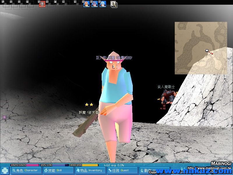Open the 角色 Character window

coord(26,170)
